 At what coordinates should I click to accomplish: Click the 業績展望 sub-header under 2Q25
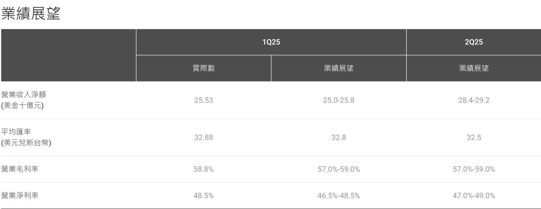coord(473,68)
